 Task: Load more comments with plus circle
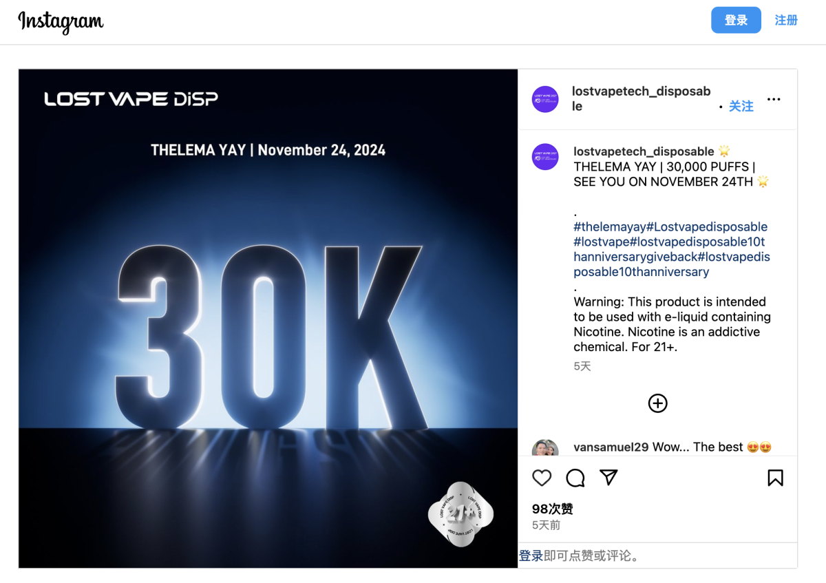tap(658, 403)
